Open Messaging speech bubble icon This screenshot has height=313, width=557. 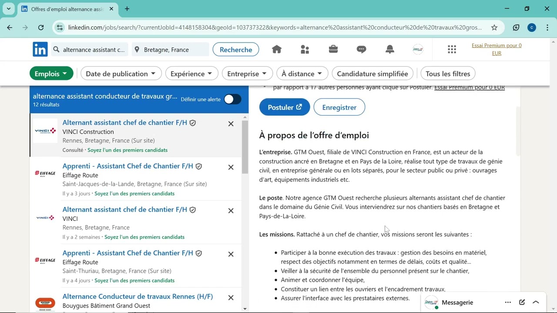362,50
